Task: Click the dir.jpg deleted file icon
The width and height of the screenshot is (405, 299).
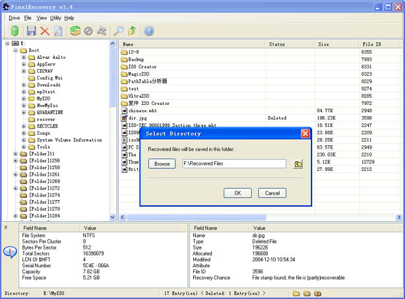Action: [124, 118]
